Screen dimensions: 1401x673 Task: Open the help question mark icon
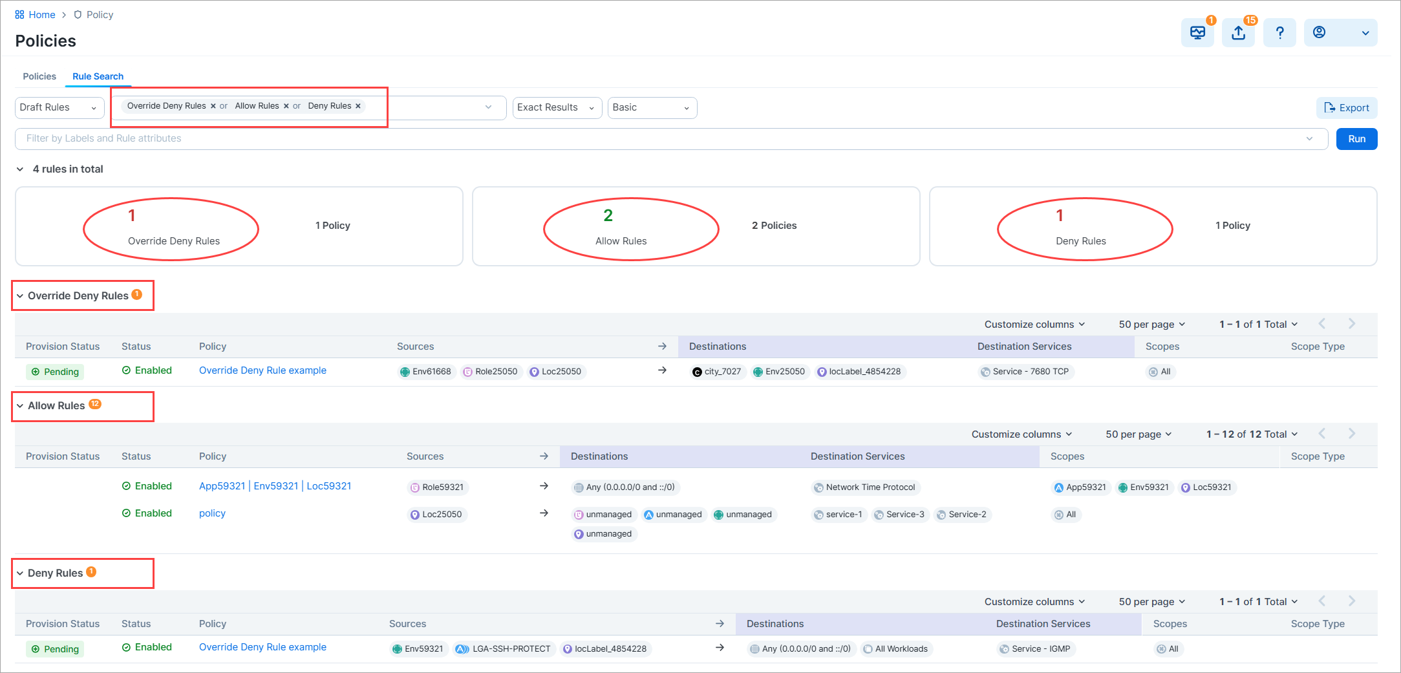click(1279, 33)
